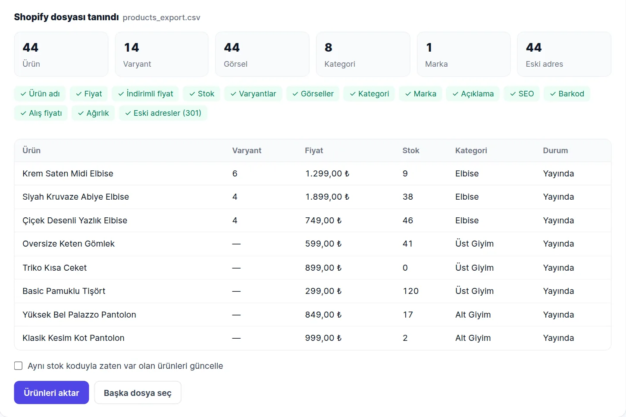
Task: Click the Alış fiyatı chip
Action: pyautogui.click(x=41, y=113)
